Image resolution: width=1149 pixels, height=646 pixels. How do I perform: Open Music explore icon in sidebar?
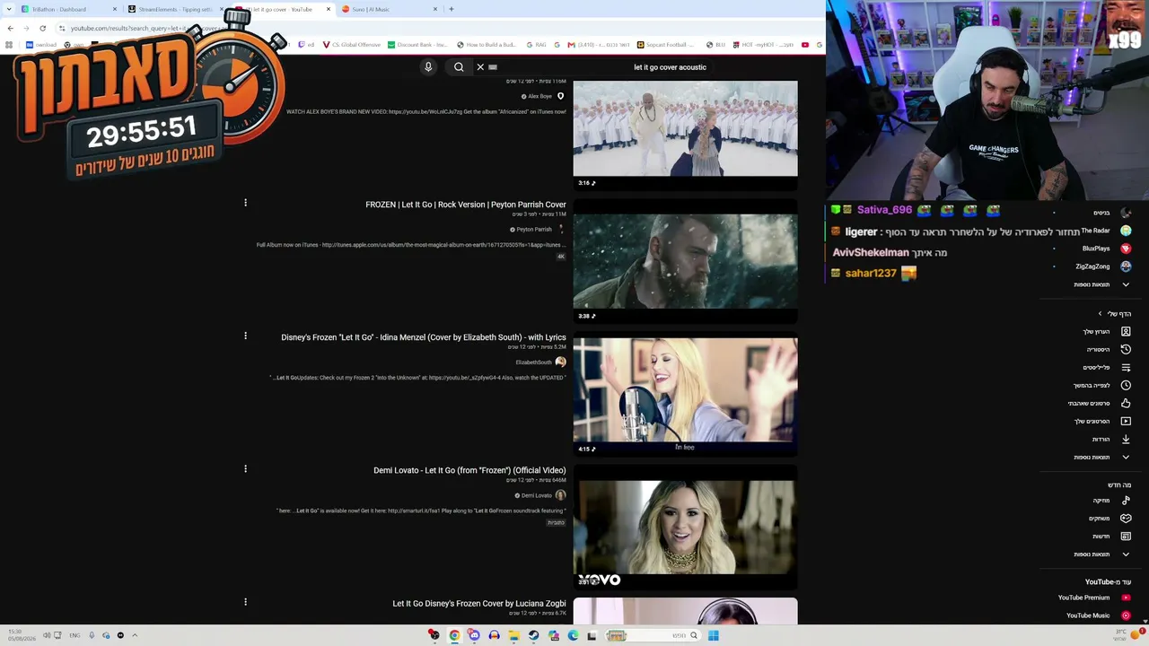[1126, 501]
